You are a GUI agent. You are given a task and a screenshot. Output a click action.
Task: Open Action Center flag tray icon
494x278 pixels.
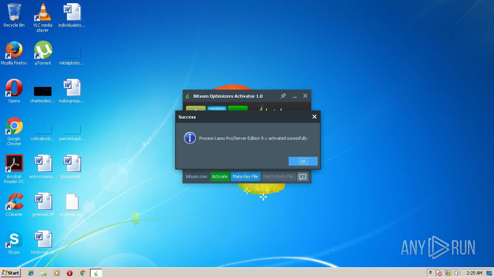pos(439,273)
